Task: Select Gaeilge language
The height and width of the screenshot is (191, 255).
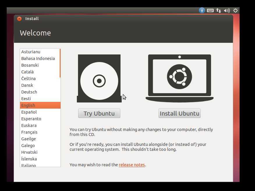Action: click(40, 139)
